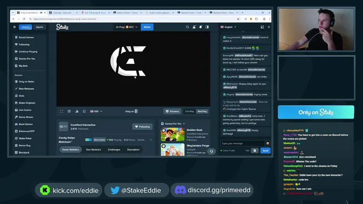This screenshot has width=363, height=204.
Task: Open the English chat language dropdown
Action: 229,27
